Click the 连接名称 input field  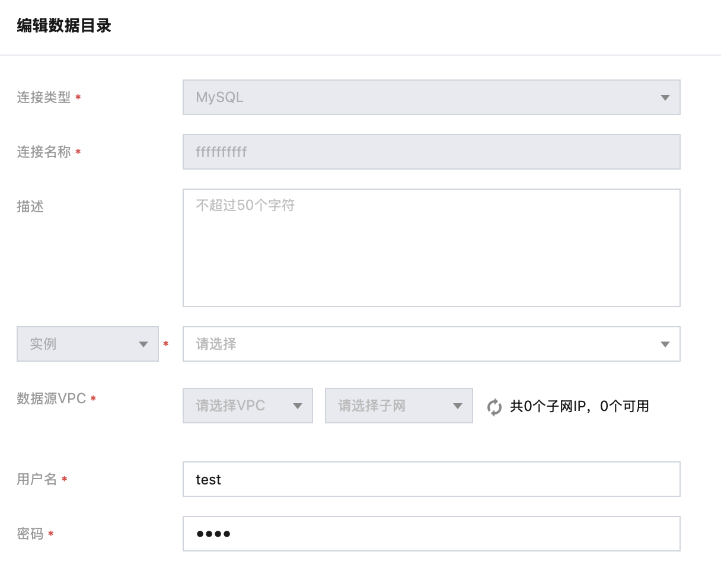[x=431, y=152]
